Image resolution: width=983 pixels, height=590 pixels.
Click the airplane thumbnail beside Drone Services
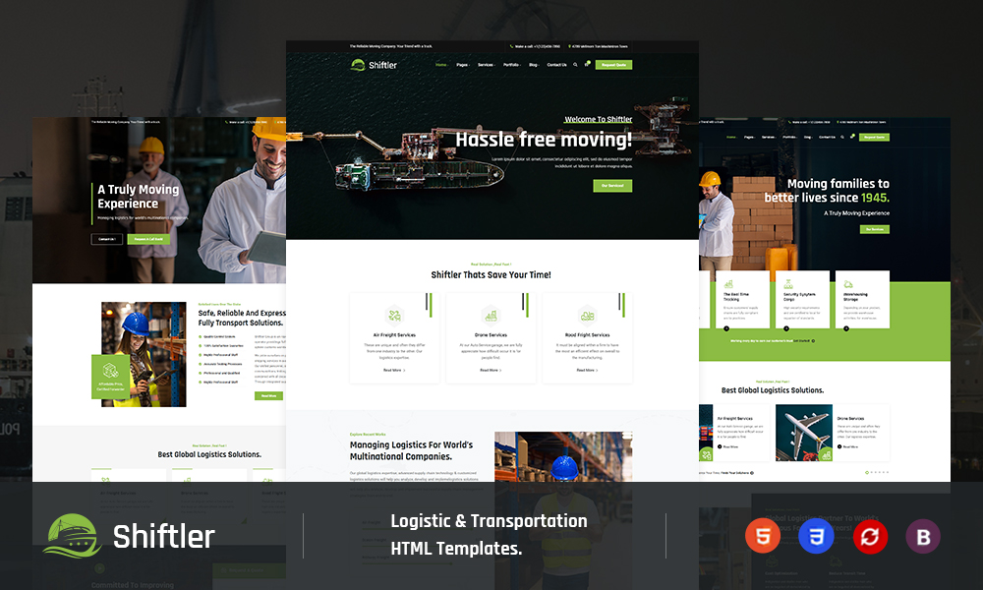click(x=803, y=433)
